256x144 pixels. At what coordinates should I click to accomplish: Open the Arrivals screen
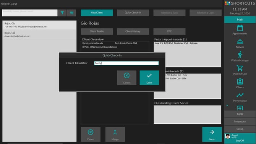[240, 44]
